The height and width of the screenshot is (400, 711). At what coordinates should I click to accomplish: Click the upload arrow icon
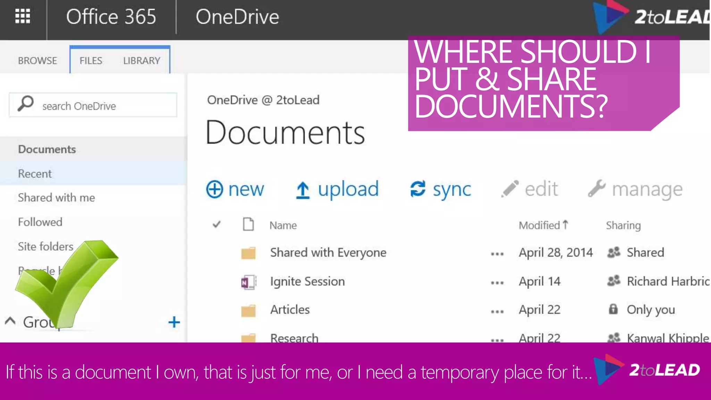click(303, 190)
